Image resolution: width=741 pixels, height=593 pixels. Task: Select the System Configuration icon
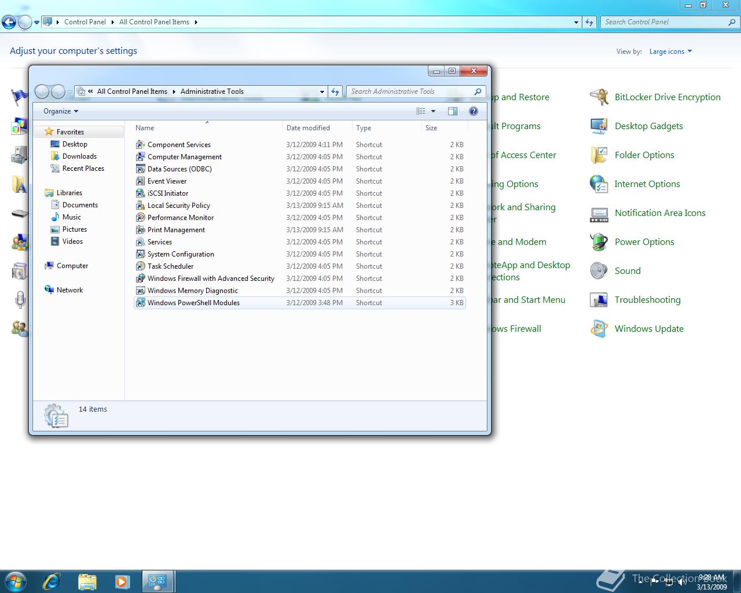coord(140,254)
